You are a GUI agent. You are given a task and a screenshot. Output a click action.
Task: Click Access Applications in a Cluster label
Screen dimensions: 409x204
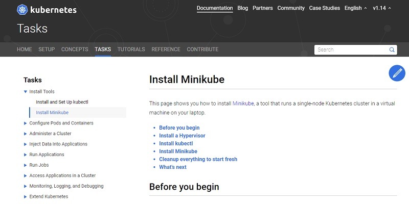pyautogui.click(x=62, y=175)
